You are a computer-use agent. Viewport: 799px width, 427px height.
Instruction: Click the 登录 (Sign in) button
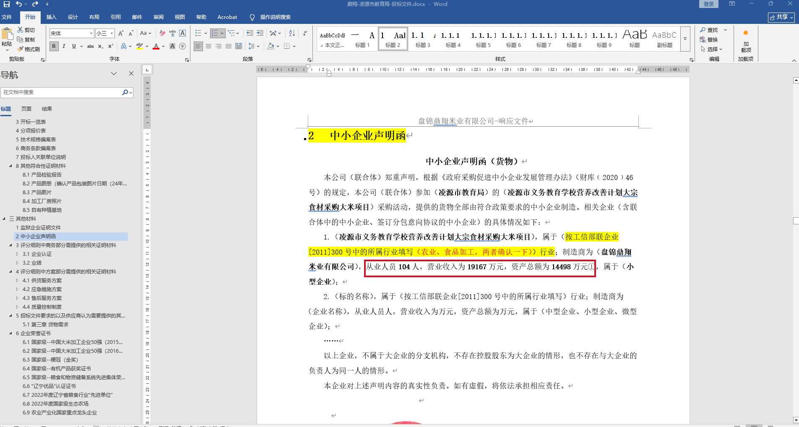(709, 4)
